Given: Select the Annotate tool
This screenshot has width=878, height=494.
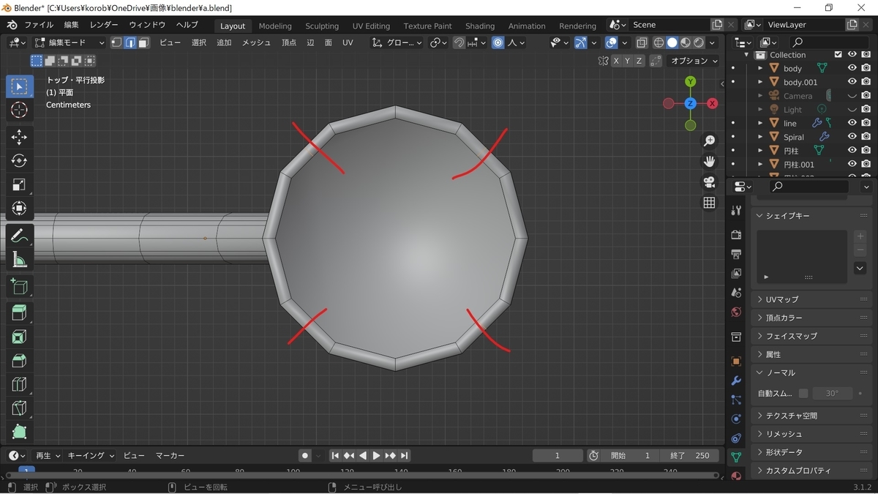Looking at the screenshot, I should pyautogui.click(x=19, y=236).
